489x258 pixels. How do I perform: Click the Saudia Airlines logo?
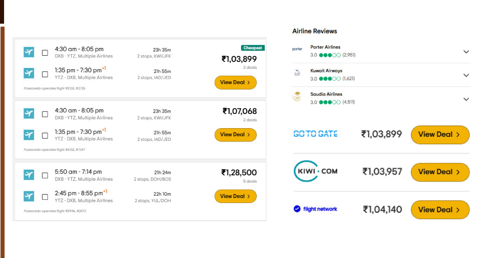click(x=297, y=96)
